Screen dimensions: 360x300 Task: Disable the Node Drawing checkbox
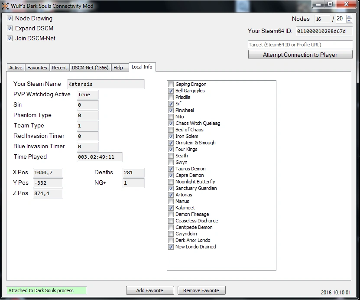(x=10, y=19)
